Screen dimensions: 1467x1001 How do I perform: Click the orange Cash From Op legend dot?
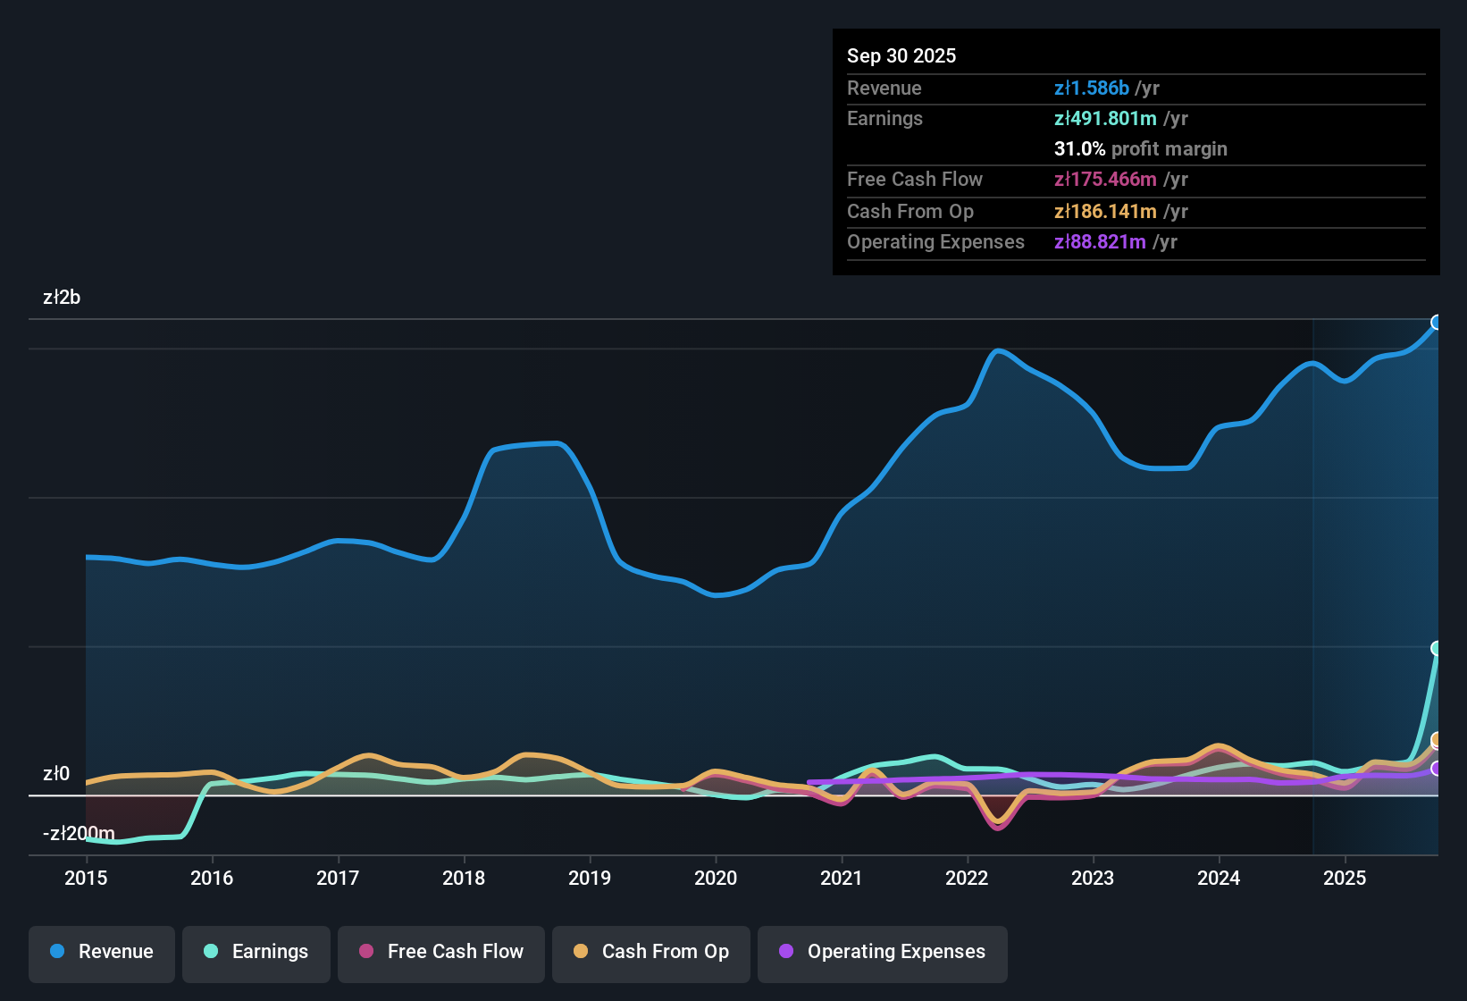(x=582, y=952)
